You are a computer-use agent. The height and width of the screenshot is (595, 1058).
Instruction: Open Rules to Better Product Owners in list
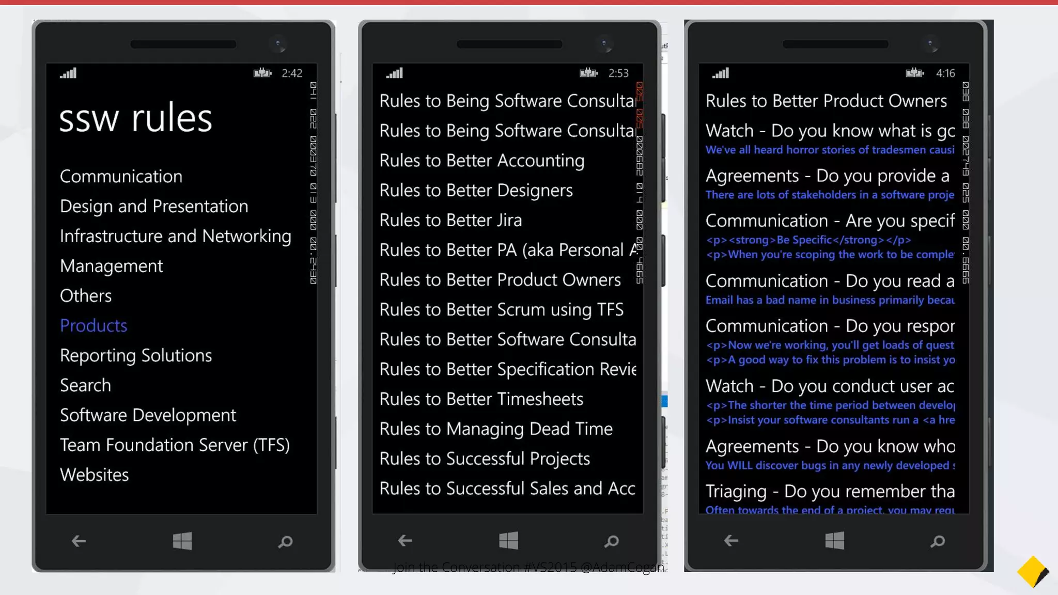click(500, 280)
